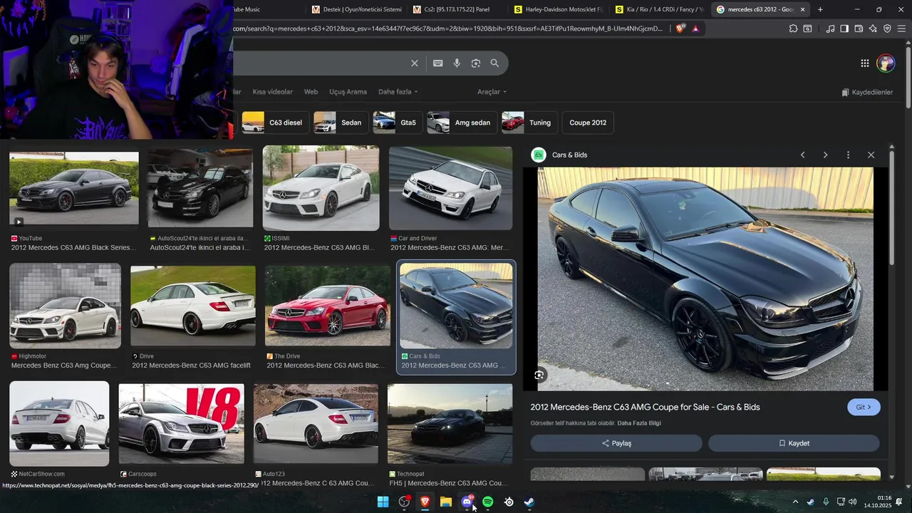Filter results by 'Amg sedan' chip
912x513 pixels.
pyautogui.click(x=462, y=123)
